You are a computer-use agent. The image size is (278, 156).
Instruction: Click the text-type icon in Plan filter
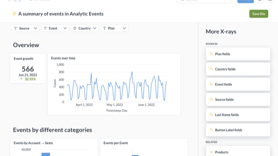point(104,28)
